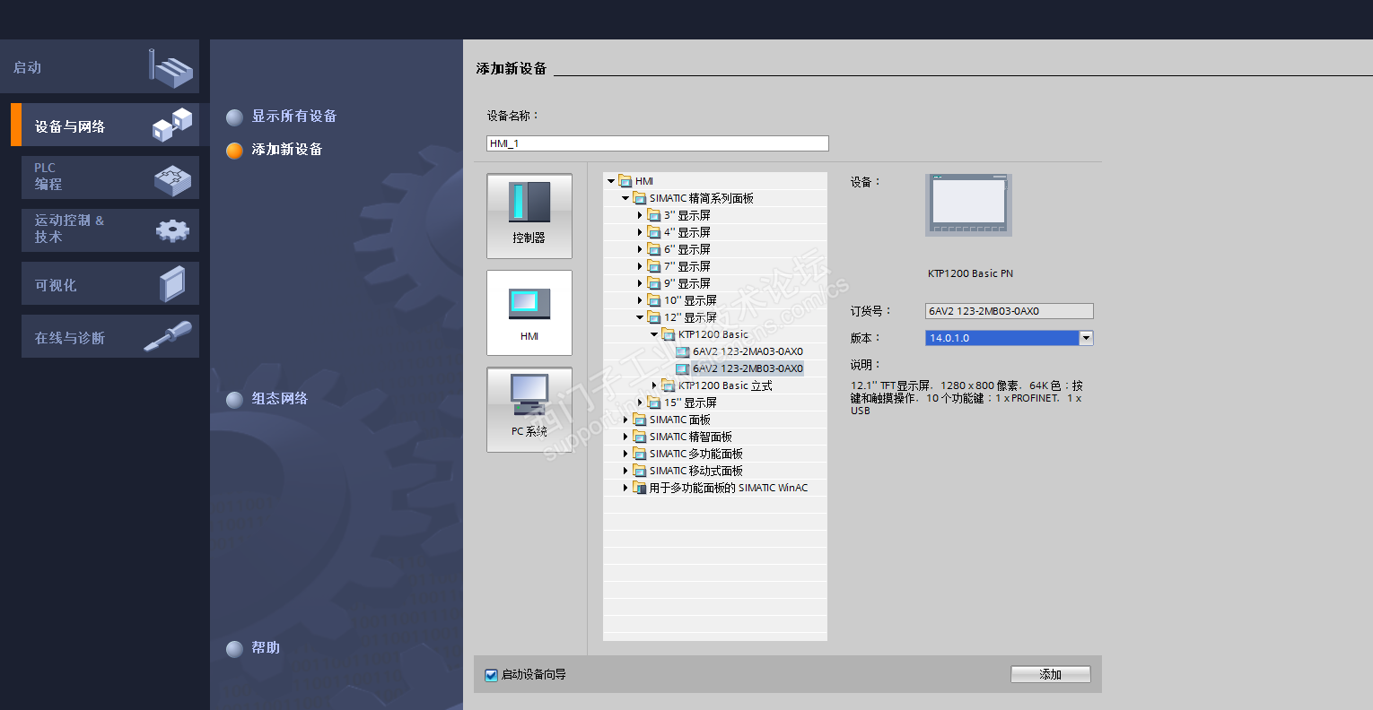Expand 用于多功能面板的 SIMATIC WinAC node
This screenshot has height=710, width=1373.
[625, 488]
